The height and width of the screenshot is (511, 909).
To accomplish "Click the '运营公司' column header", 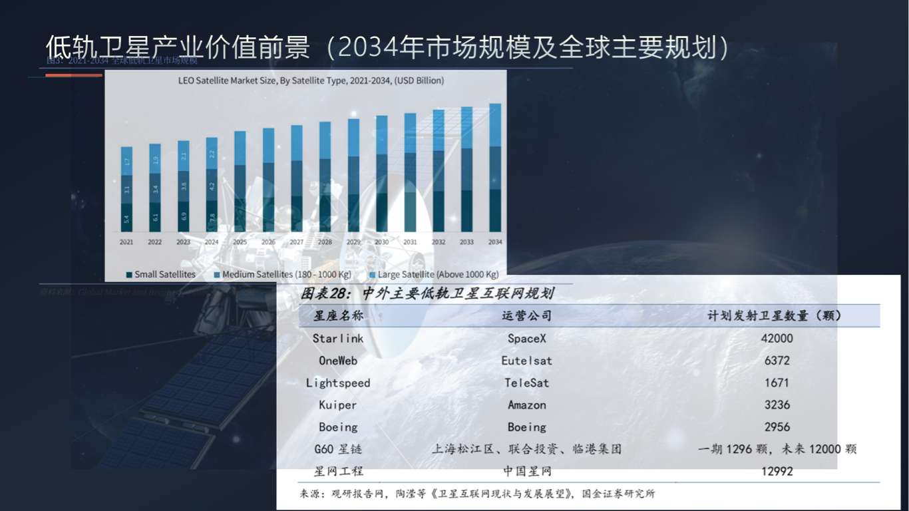I will click(526, 316).
